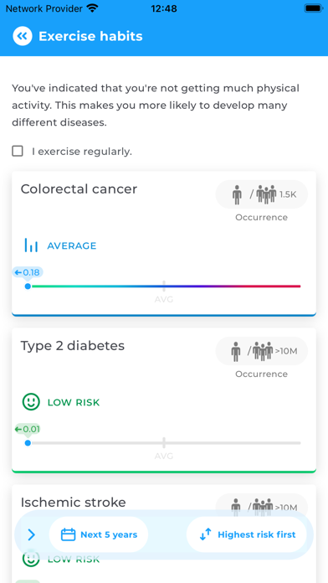Click the 0.18 risk value badge
Screen dimensions: 328x583
pyautogui.click(x=28, y=272)
